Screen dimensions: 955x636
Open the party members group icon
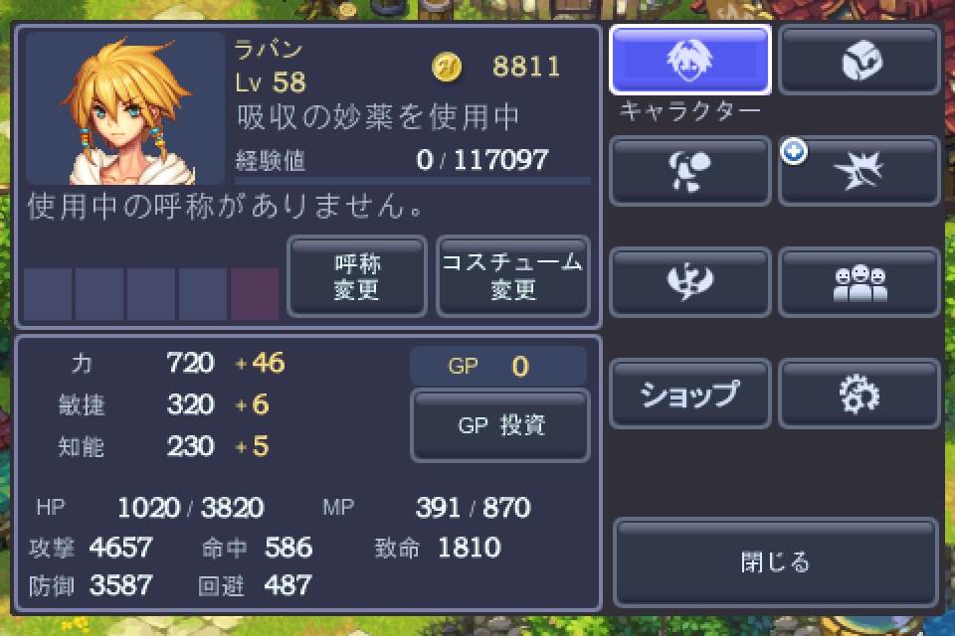[x=859, y=282]
